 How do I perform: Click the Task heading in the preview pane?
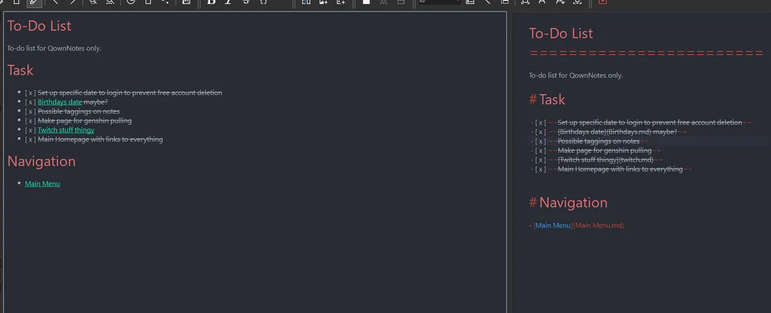pos(20,70)
